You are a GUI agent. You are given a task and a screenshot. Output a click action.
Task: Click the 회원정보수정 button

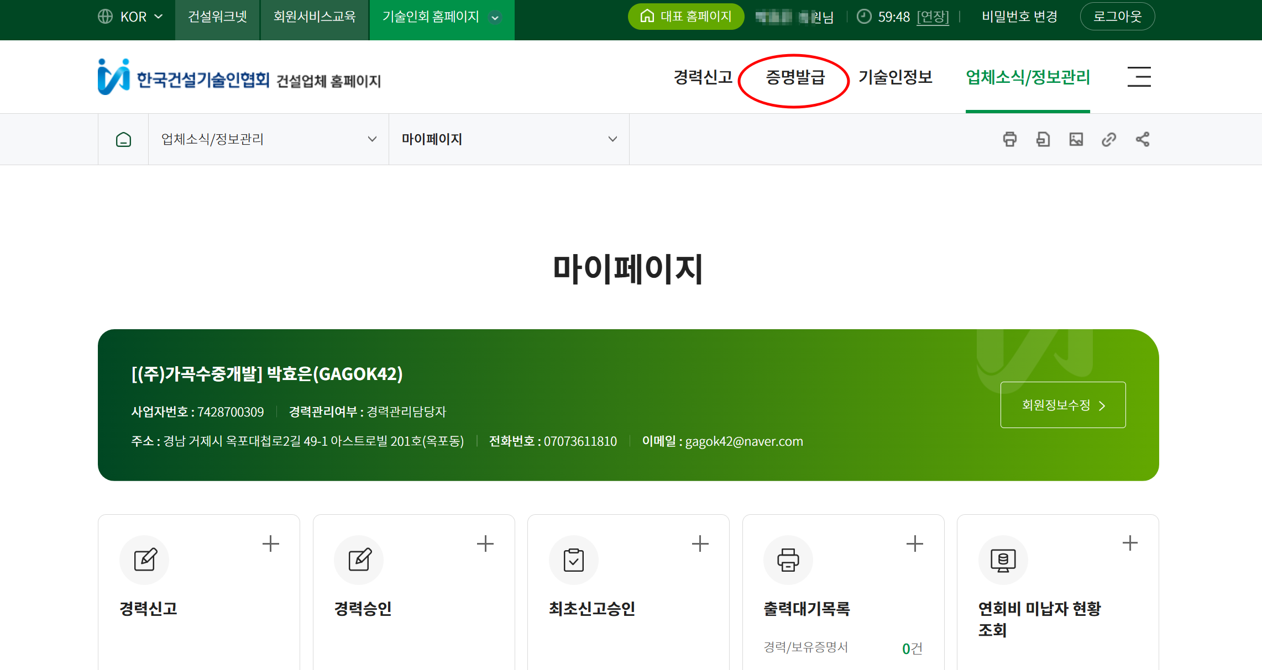pos(1062,405)
